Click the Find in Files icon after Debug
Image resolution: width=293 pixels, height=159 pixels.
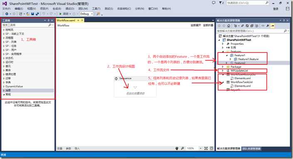(98, 14)
